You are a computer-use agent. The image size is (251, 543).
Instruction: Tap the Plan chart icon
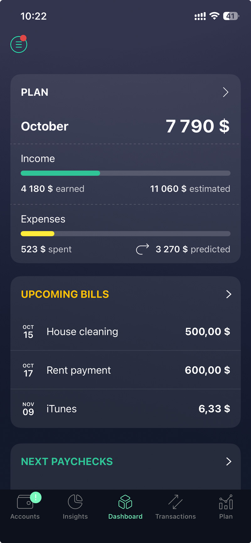[x=226, y=502]
